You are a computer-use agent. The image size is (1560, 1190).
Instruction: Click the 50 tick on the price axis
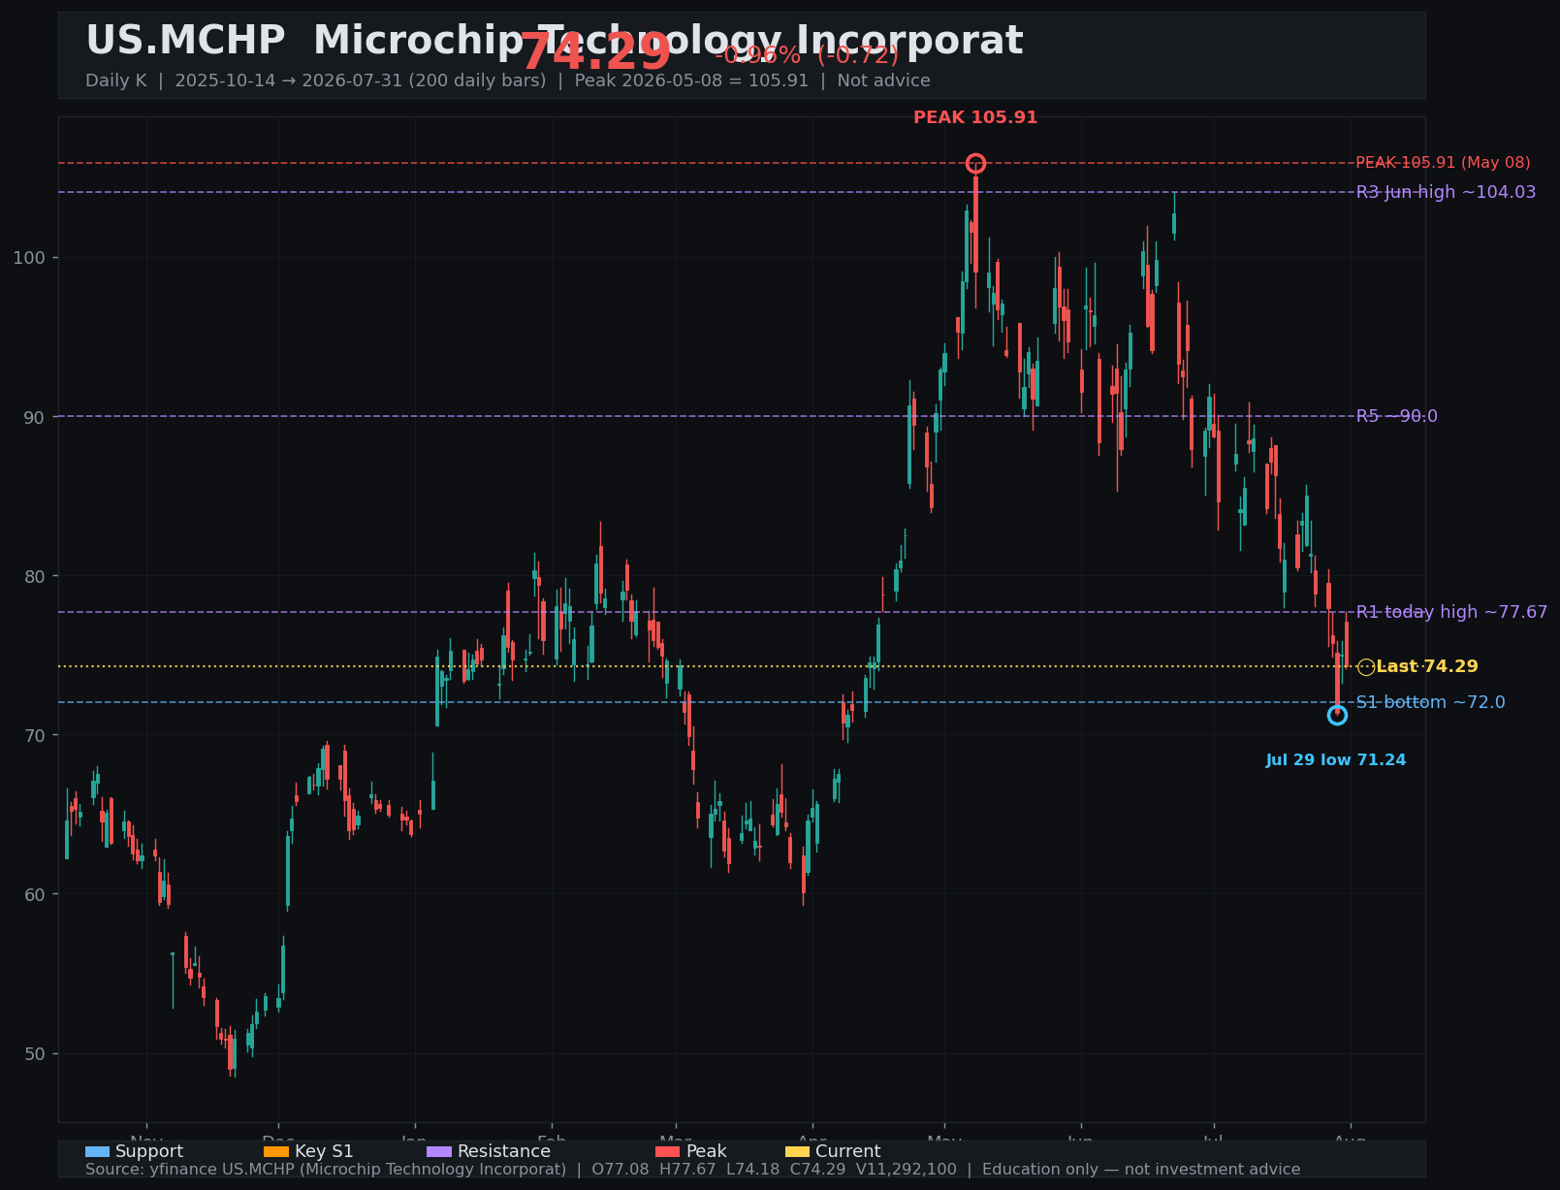pos(34,1053)
